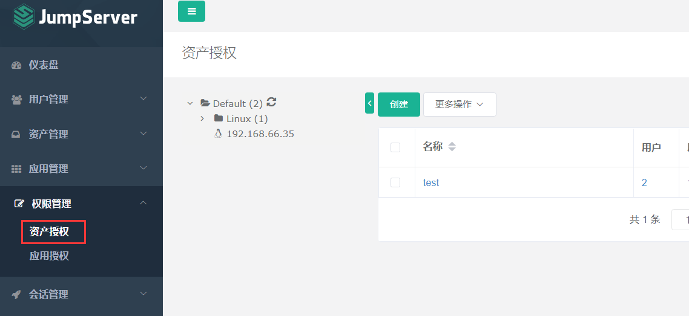Toggle sidebar with hamburger menu button
The image size is (689, 316).
coord(191,11)
